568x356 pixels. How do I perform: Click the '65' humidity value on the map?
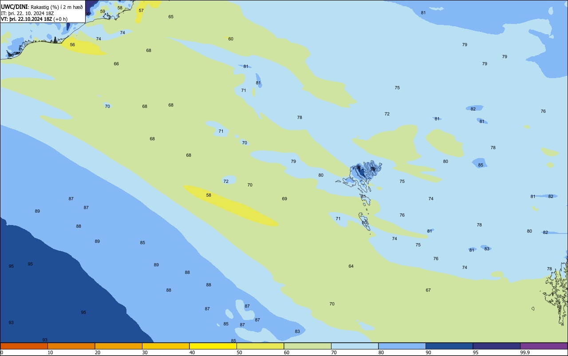171,17
